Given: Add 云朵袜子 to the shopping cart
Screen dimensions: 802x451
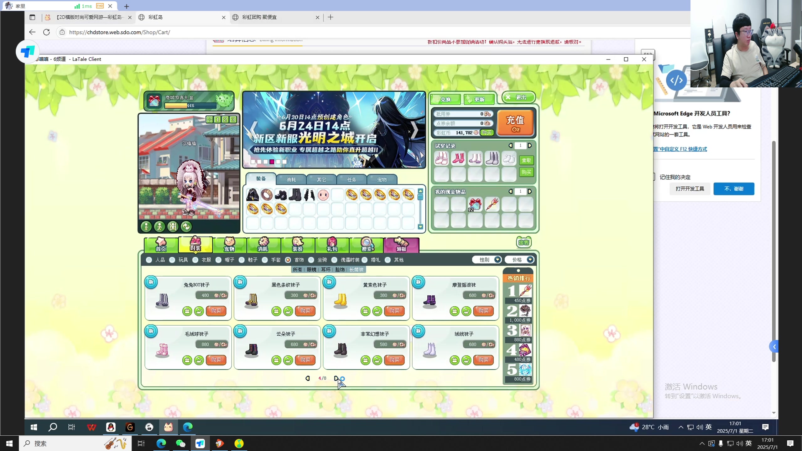Looking at the screenshot, I should coord(288,360).
